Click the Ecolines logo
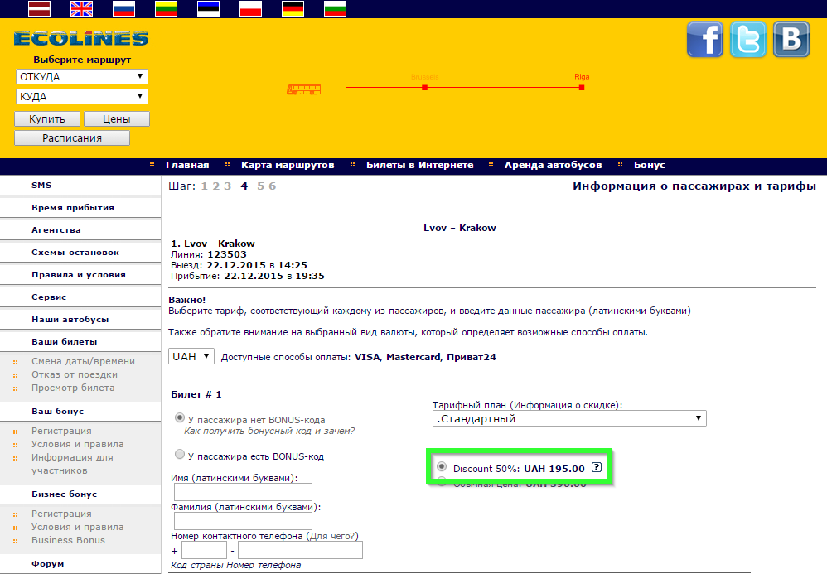 [81, 38]
